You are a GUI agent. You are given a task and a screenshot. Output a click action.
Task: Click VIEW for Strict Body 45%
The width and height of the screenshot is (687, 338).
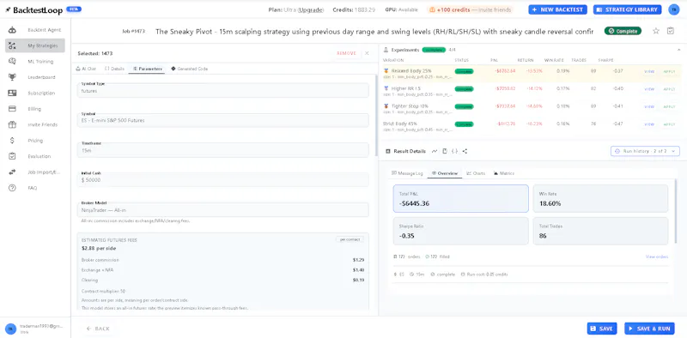click(649, 124)
